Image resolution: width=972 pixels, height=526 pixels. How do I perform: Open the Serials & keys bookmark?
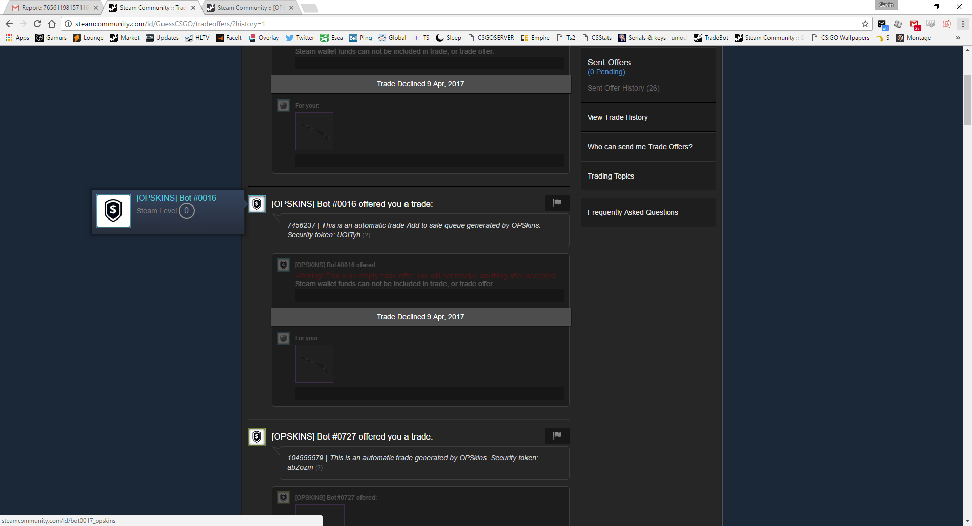point(652,38)
